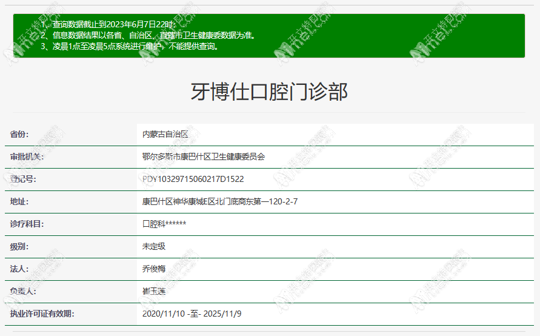540x336 pixels.
Task: Click the name 乔俊梅
Action: click(x=154, y=269)
